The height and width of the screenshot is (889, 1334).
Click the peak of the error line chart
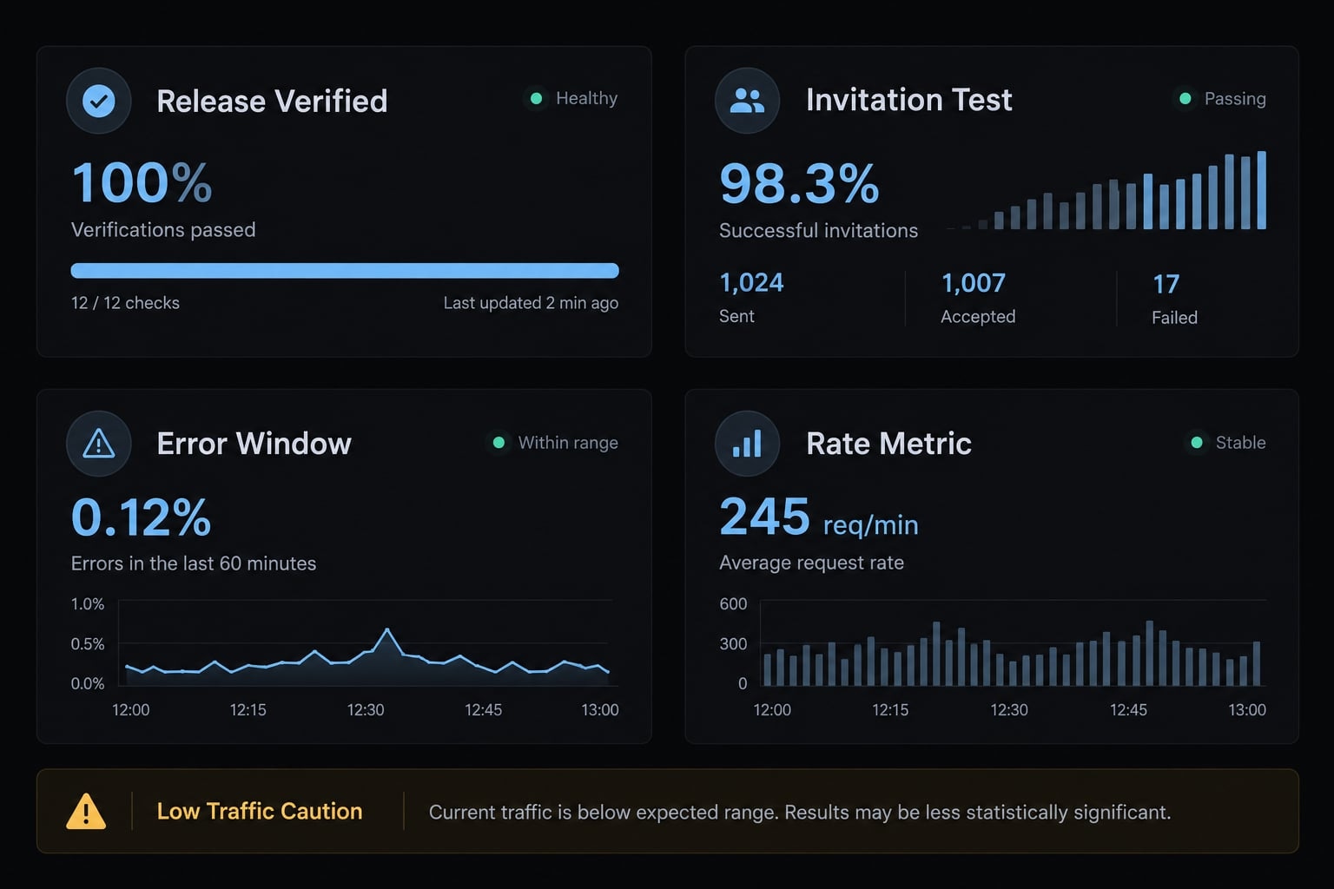click(x=387, y=630)
